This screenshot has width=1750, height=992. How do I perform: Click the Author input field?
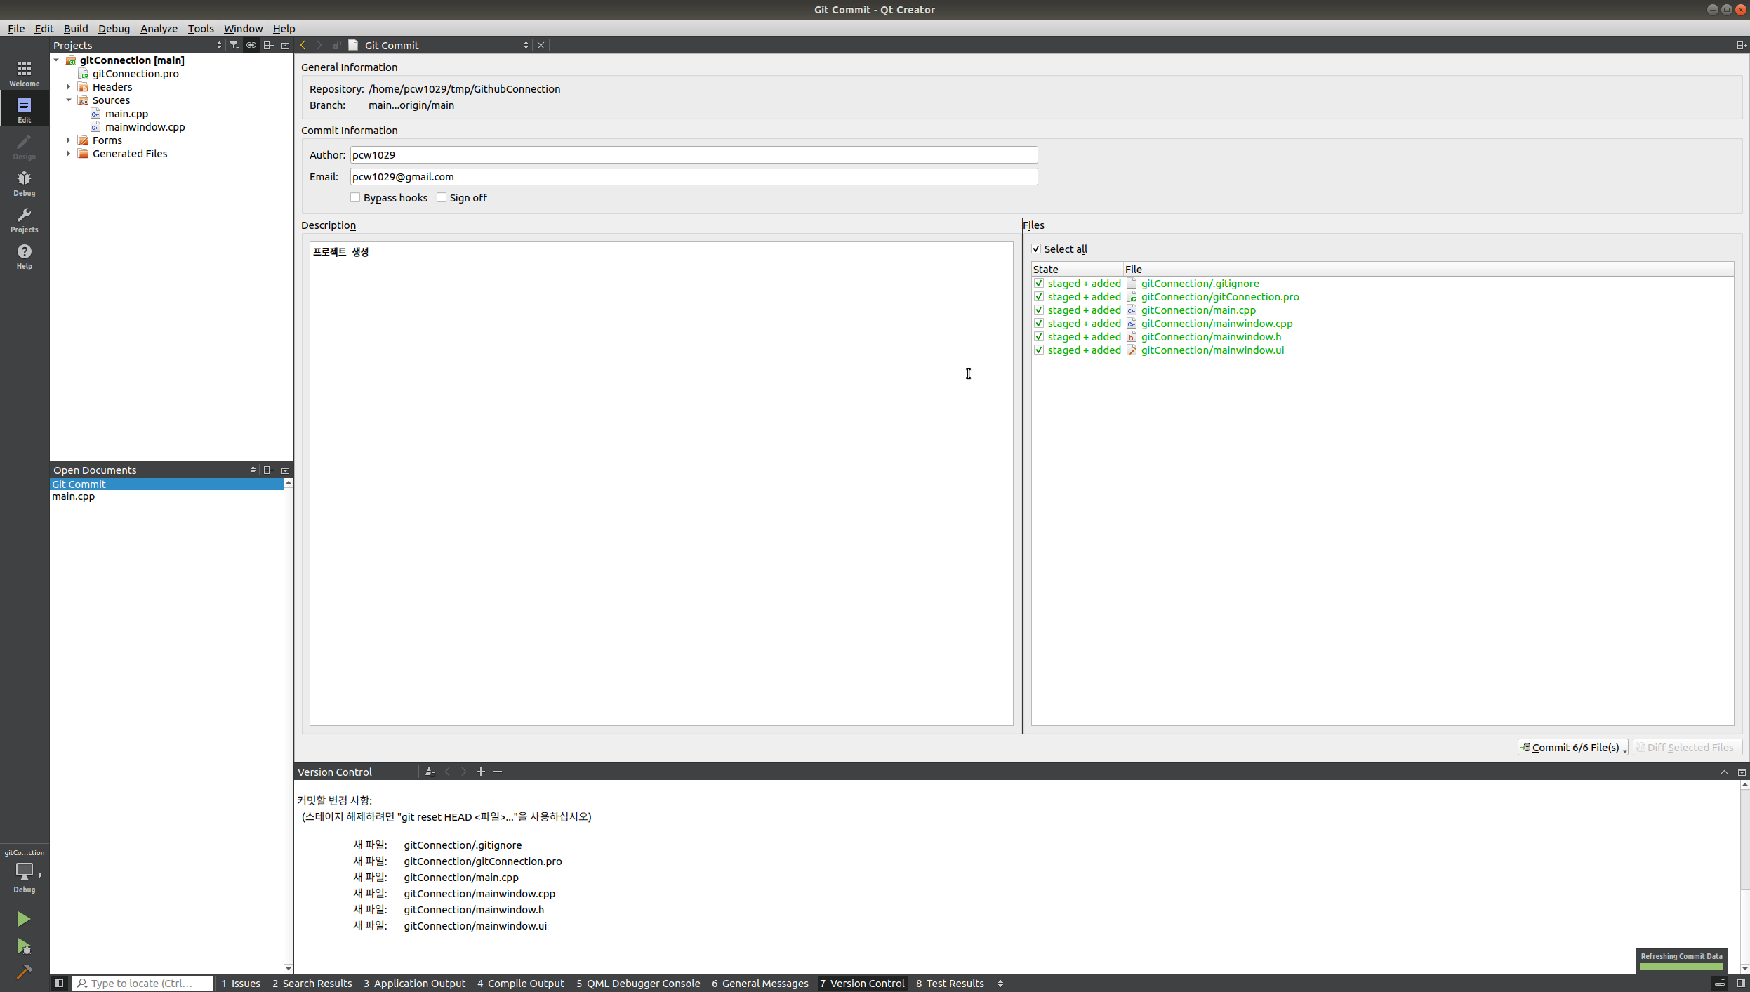(693, 155)
